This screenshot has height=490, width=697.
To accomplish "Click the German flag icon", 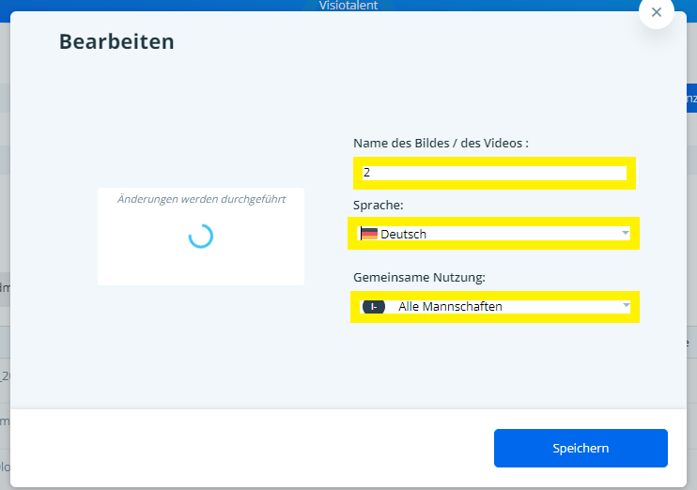I will (368, 234).
